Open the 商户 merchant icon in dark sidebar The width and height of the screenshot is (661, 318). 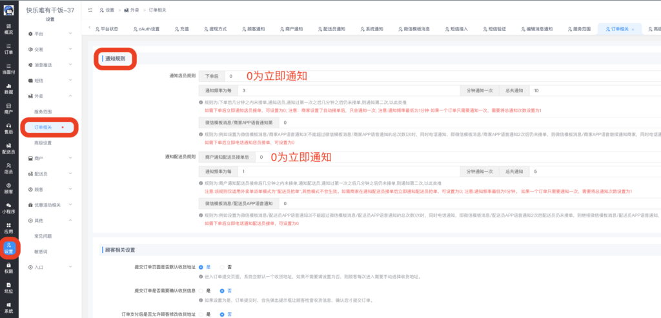[x=8, y=108]
